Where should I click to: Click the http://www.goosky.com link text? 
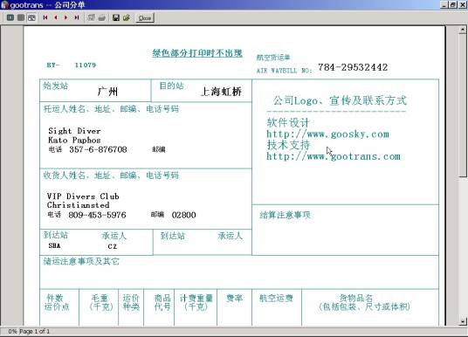[x=327, y=134]
